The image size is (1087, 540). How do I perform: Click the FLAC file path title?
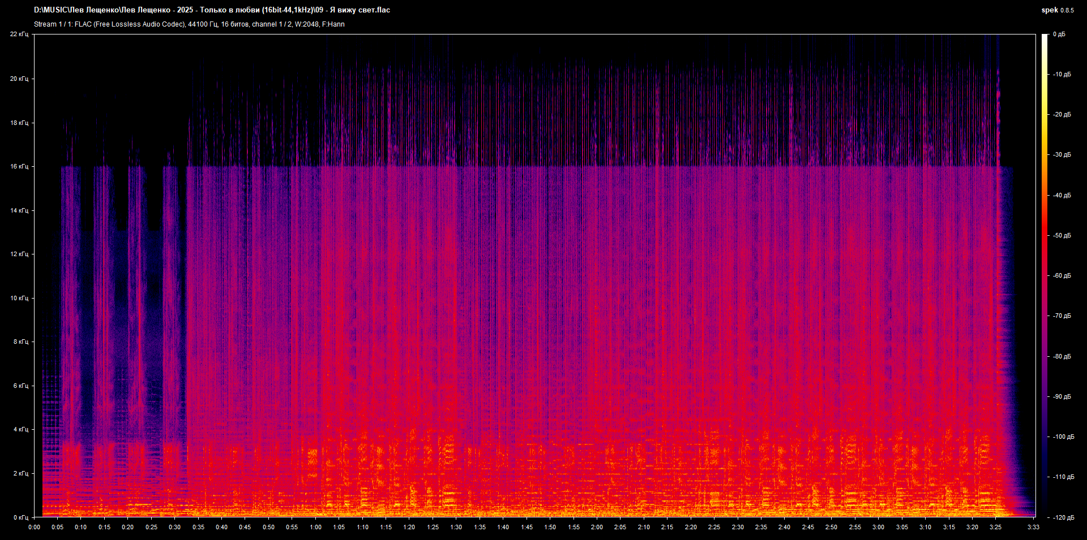click(212, 10)
